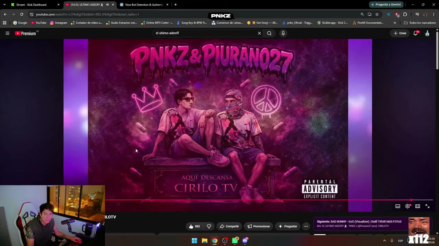This screenshot has height=246, width=439.
Task: Open the YouTube bookmark
Action: [x=38, y=23]
